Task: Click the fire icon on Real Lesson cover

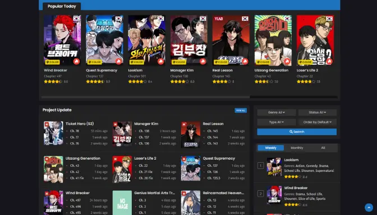Action: click(245, 62)
